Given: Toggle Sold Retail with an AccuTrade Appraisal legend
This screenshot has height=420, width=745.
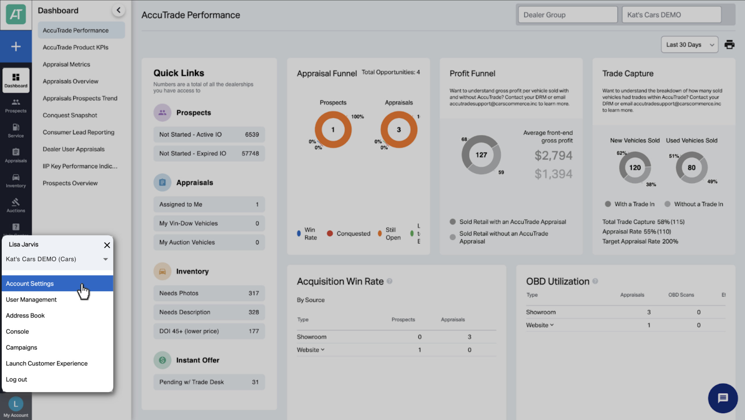Looking at the screenshot, I should (x=508, y=222).
